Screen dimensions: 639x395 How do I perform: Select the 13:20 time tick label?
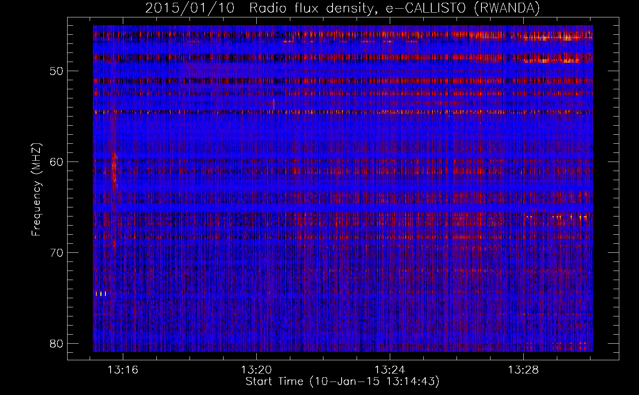click(256, 370)
